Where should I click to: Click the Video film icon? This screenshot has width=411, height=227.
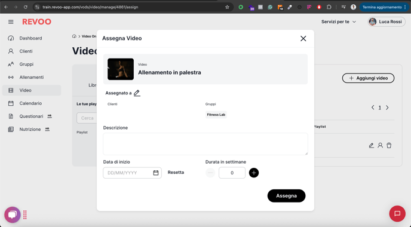click(11, 90)
